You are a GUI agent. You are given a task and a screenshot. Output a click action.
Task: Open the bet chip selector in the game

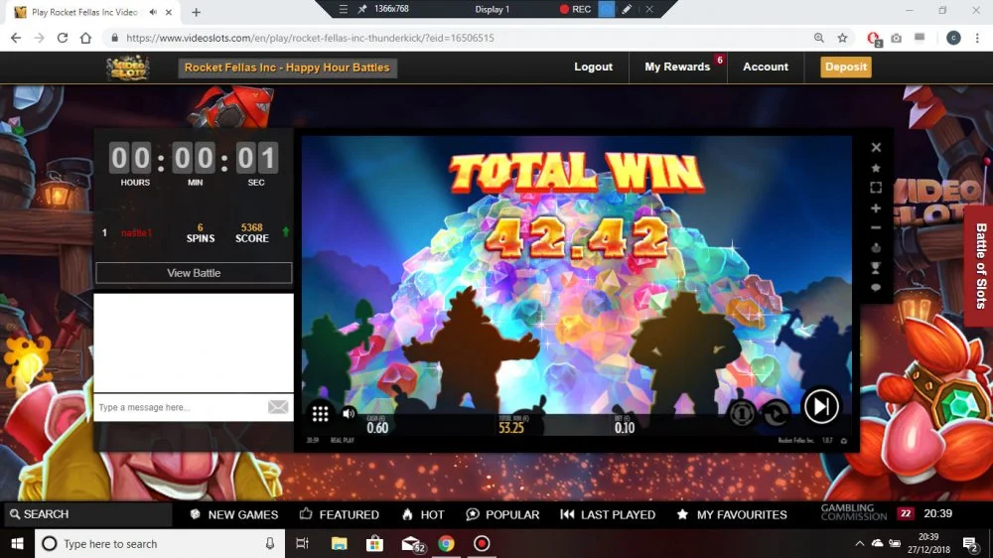pyautogui.click(x=742, y=414)
